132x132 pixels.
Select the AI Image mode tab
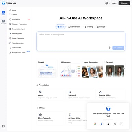(101, 27)
